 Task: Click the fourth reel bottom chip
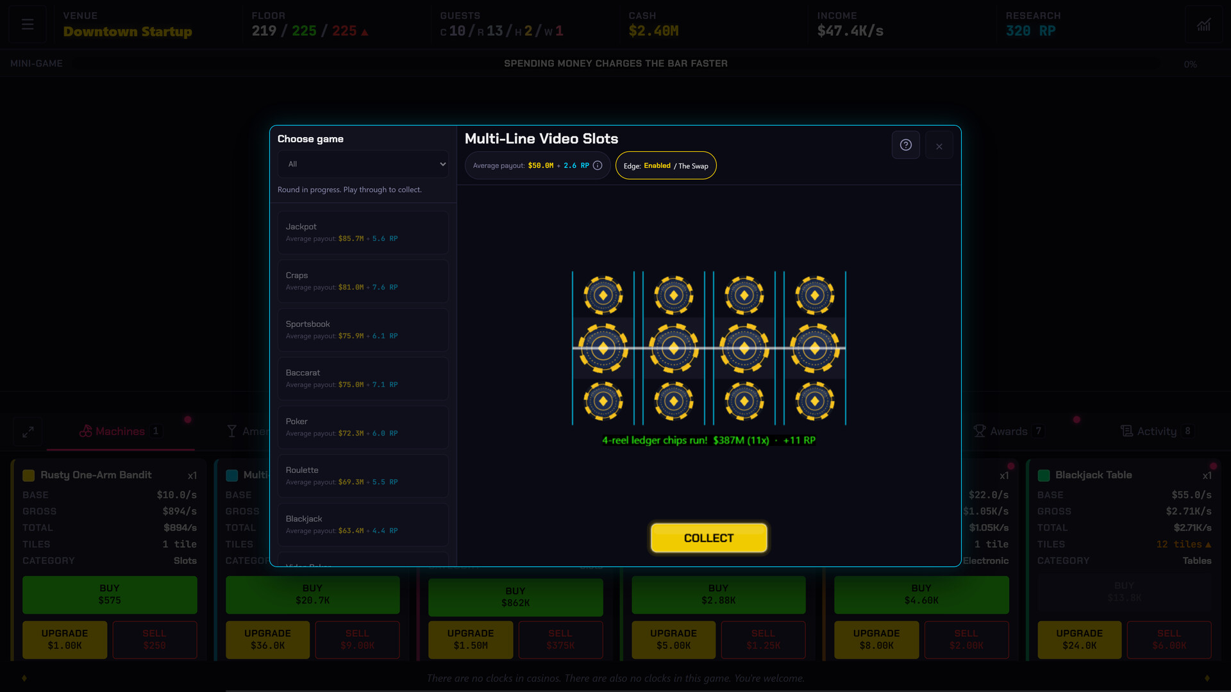click(815, 401)
